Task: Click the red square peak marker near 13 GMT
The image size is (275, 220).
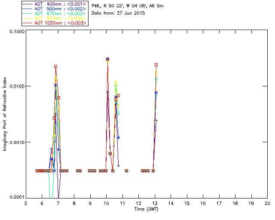Action: click(x=156, y=65)
